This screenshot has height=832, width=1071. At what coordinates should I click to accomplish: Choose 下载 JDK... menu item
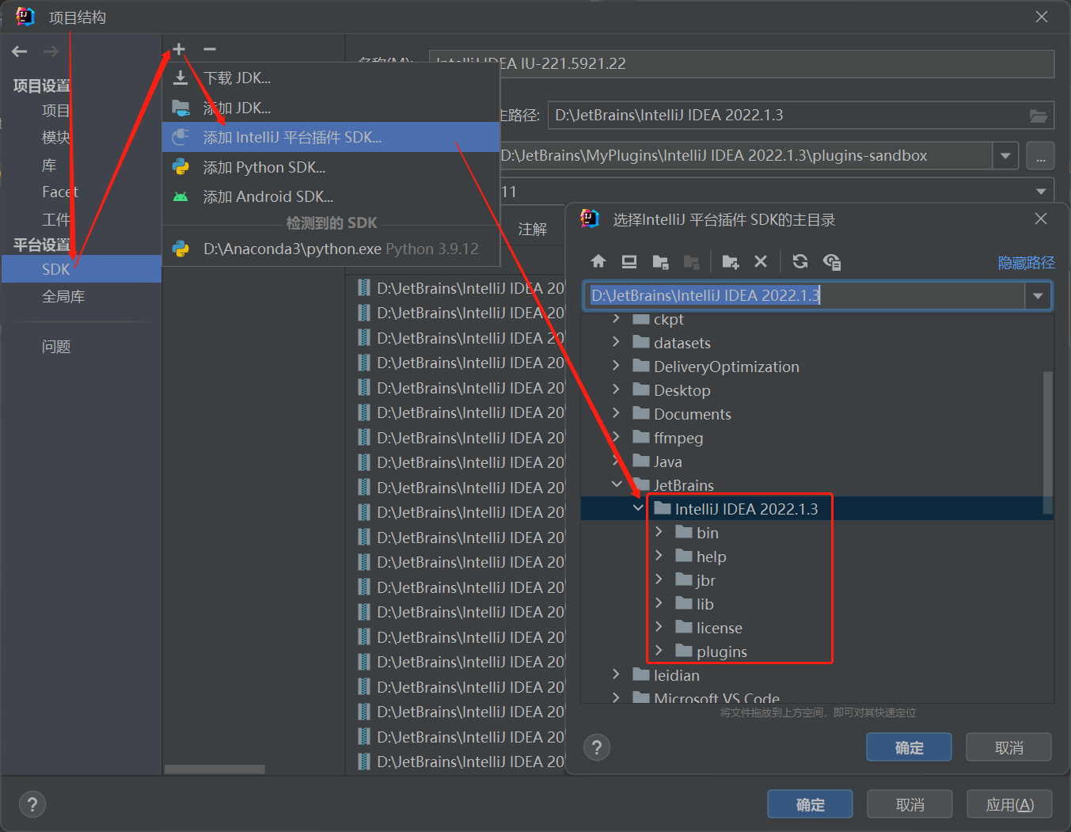331,78
